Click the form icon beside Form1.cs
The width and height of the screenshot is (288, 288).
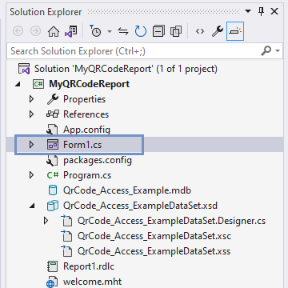(x=53, y=145)
